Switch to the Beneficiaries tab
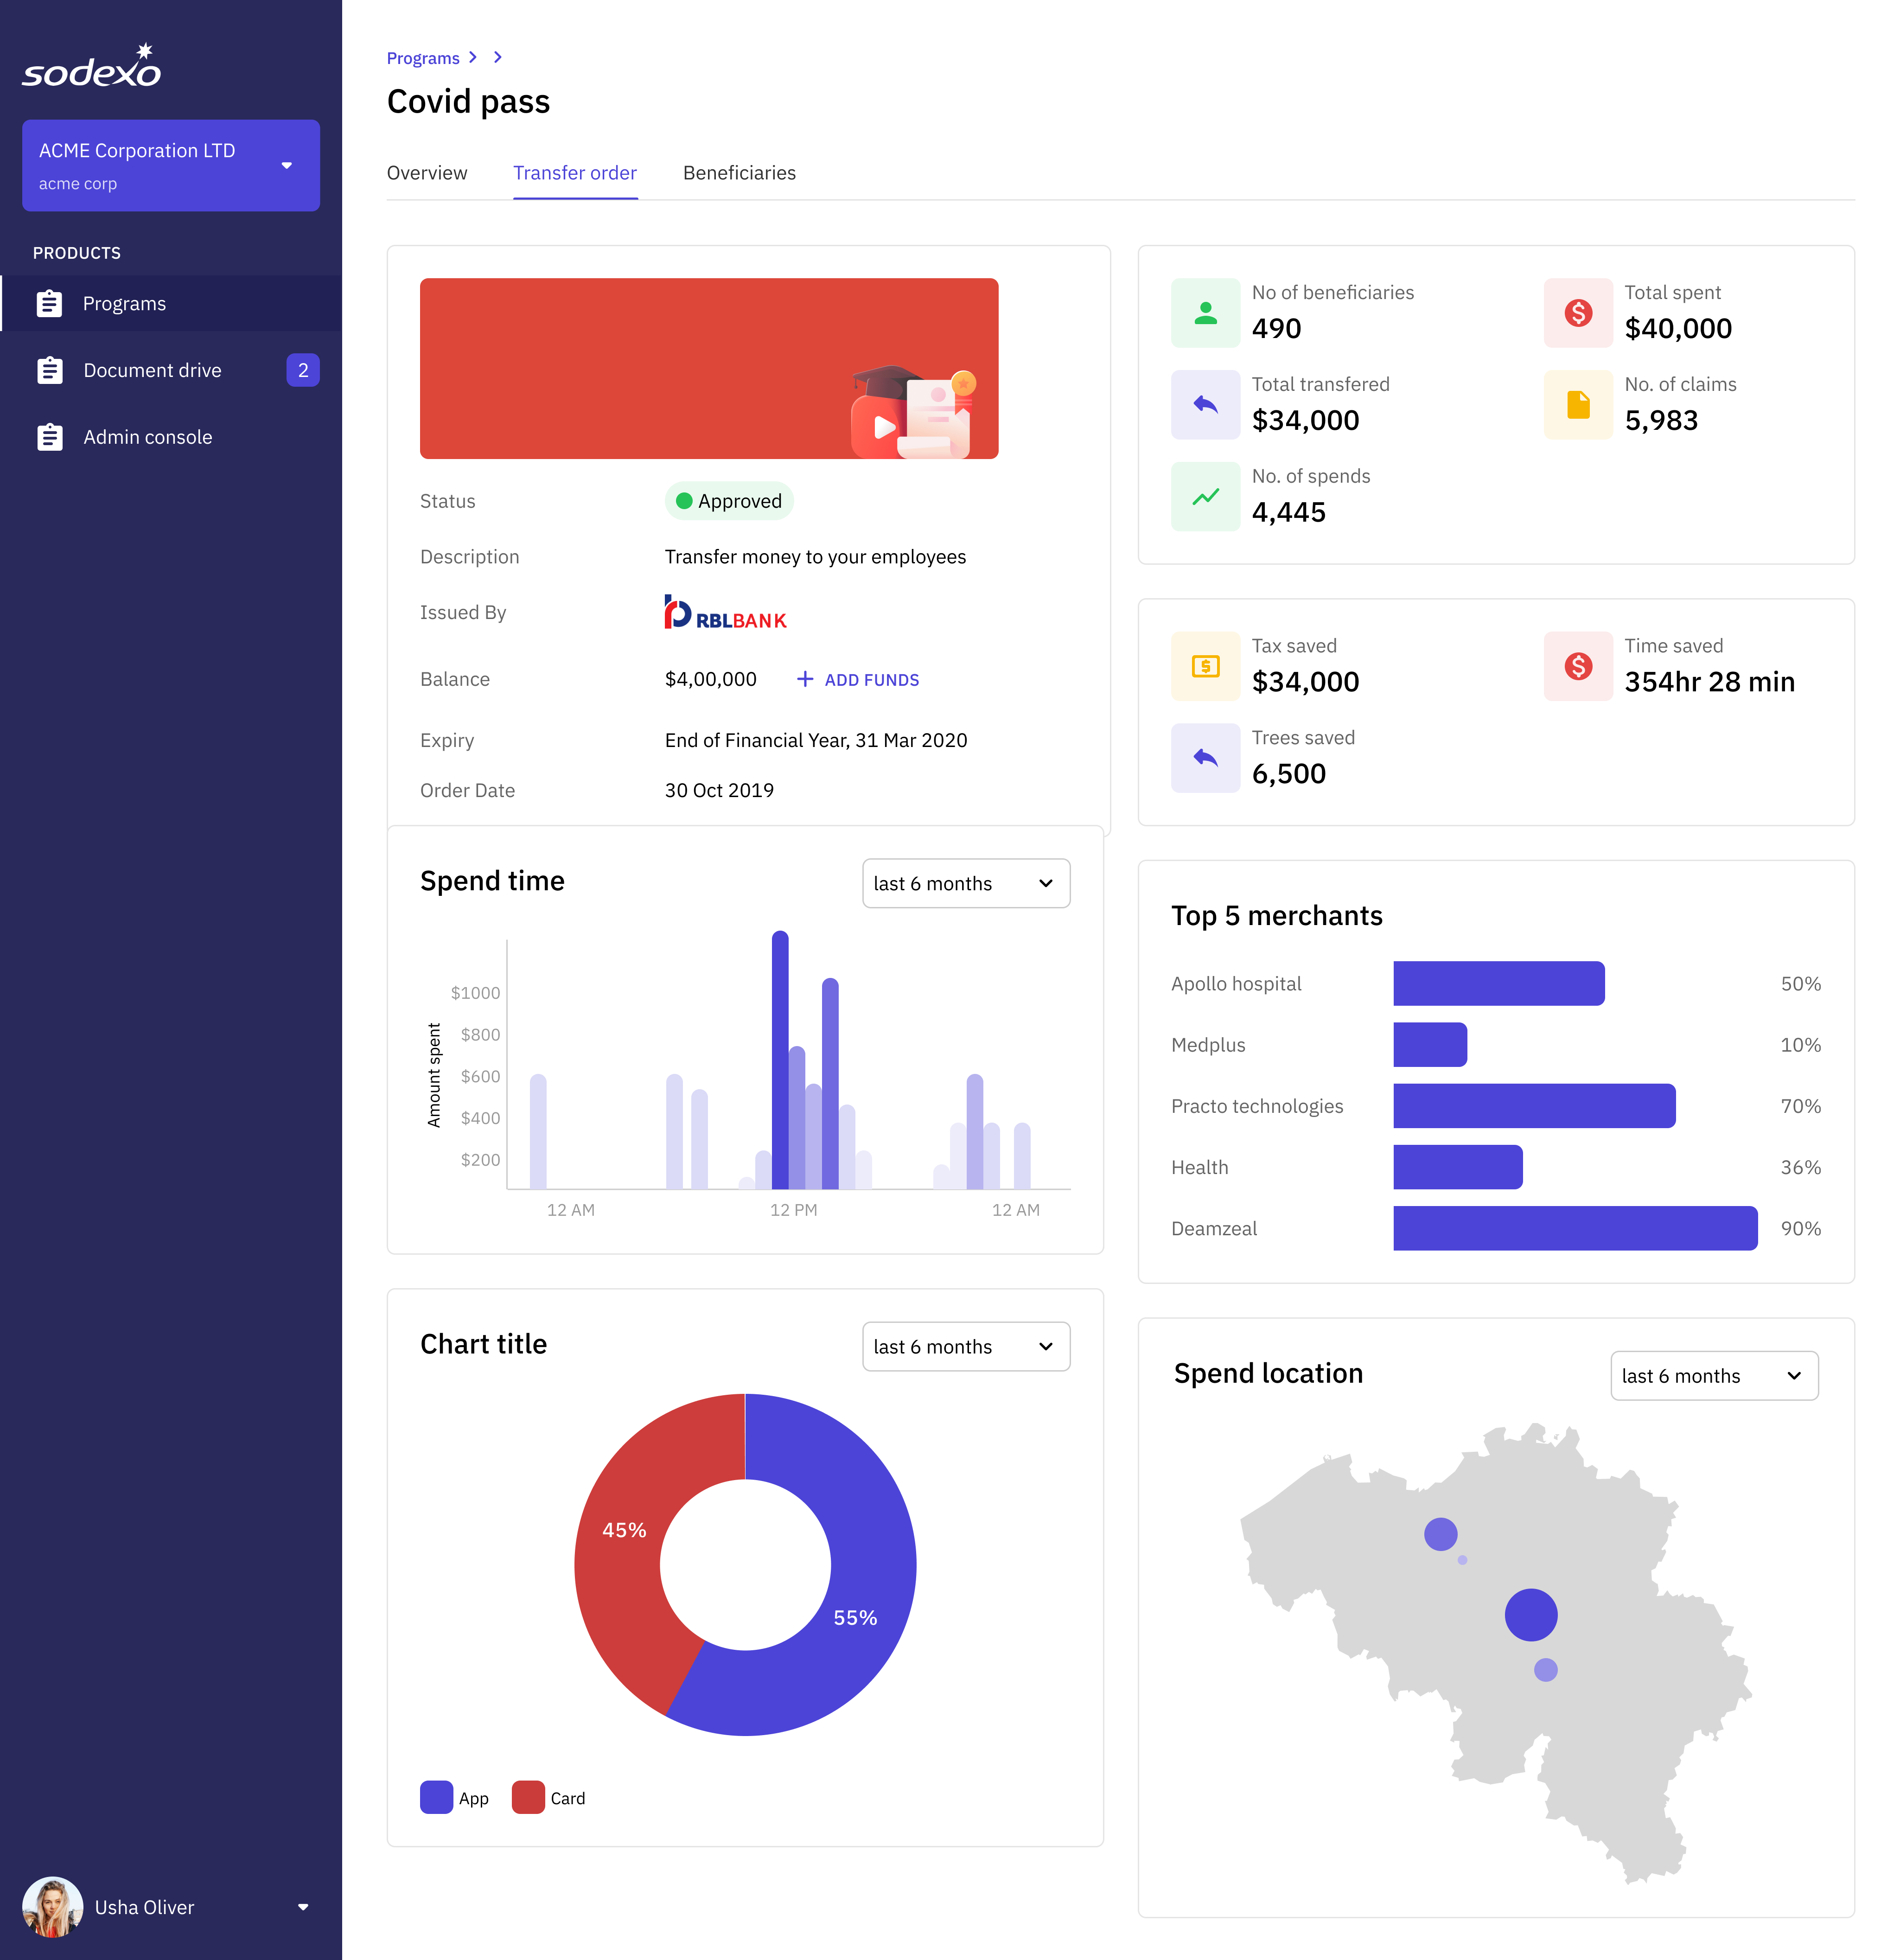Viewport: 1900px width, 1960px height. pyautogui.click(x=739, y=173)
